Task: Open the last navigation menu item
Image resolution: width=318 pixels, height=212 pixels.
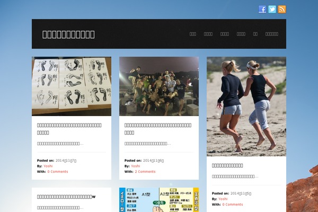Action: click(271, 34)
